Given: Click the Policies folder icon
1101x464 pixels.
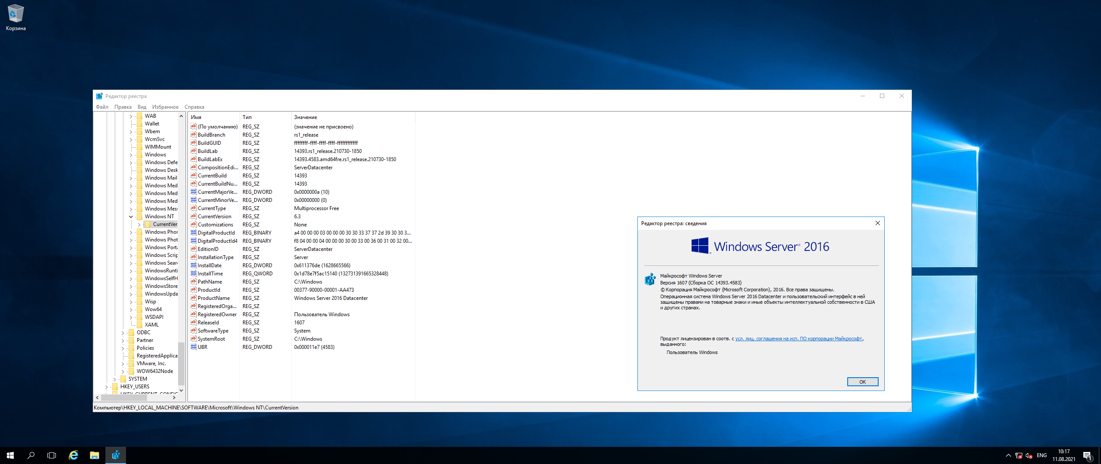Looking at the screenshot, I should [131, 348].
